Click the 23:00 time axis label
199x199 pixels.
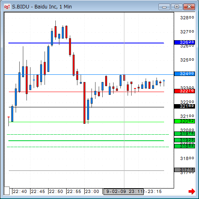[92, 191]
